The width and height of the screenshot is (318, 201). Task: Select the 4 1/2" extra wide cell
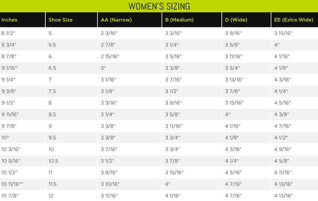point(295,137)
